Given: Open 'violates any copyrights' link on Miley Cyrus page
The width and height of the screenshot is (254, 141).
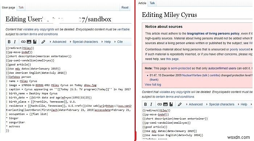Looking at the screenshot, I should pyautogui.click(x=175, y=92).
